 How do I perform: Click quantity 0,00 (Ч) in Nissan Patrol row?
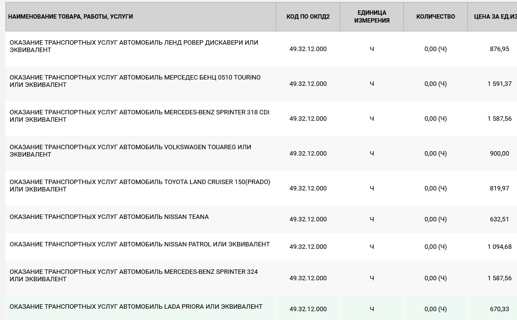tap(435, 247)
